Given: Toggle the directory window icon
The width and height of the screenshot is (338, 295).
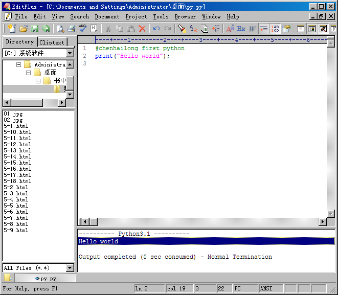Looking at the screenshot, I should [312, 29].
